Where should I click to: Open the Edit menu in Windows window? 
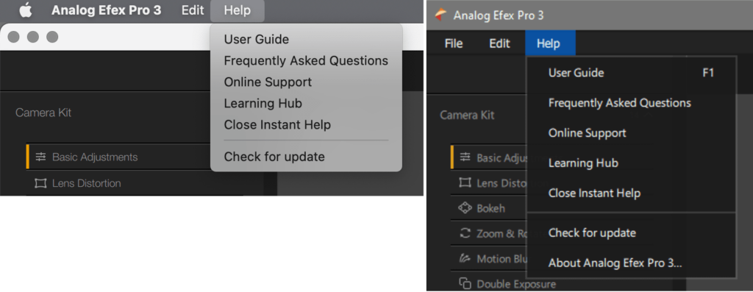click(x=499, y=43)
